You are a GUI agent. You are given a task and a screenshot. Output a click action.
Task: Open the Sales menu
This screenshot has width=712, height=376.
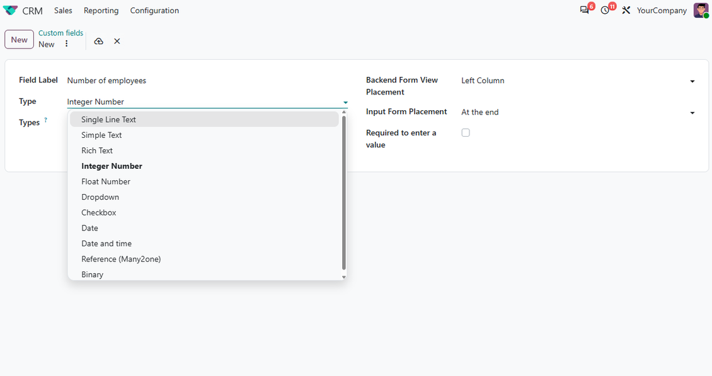pos(63,11)
